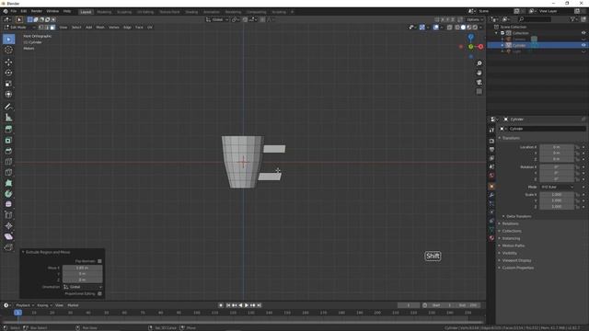Switch to solid viewport shading

(463, 28)
